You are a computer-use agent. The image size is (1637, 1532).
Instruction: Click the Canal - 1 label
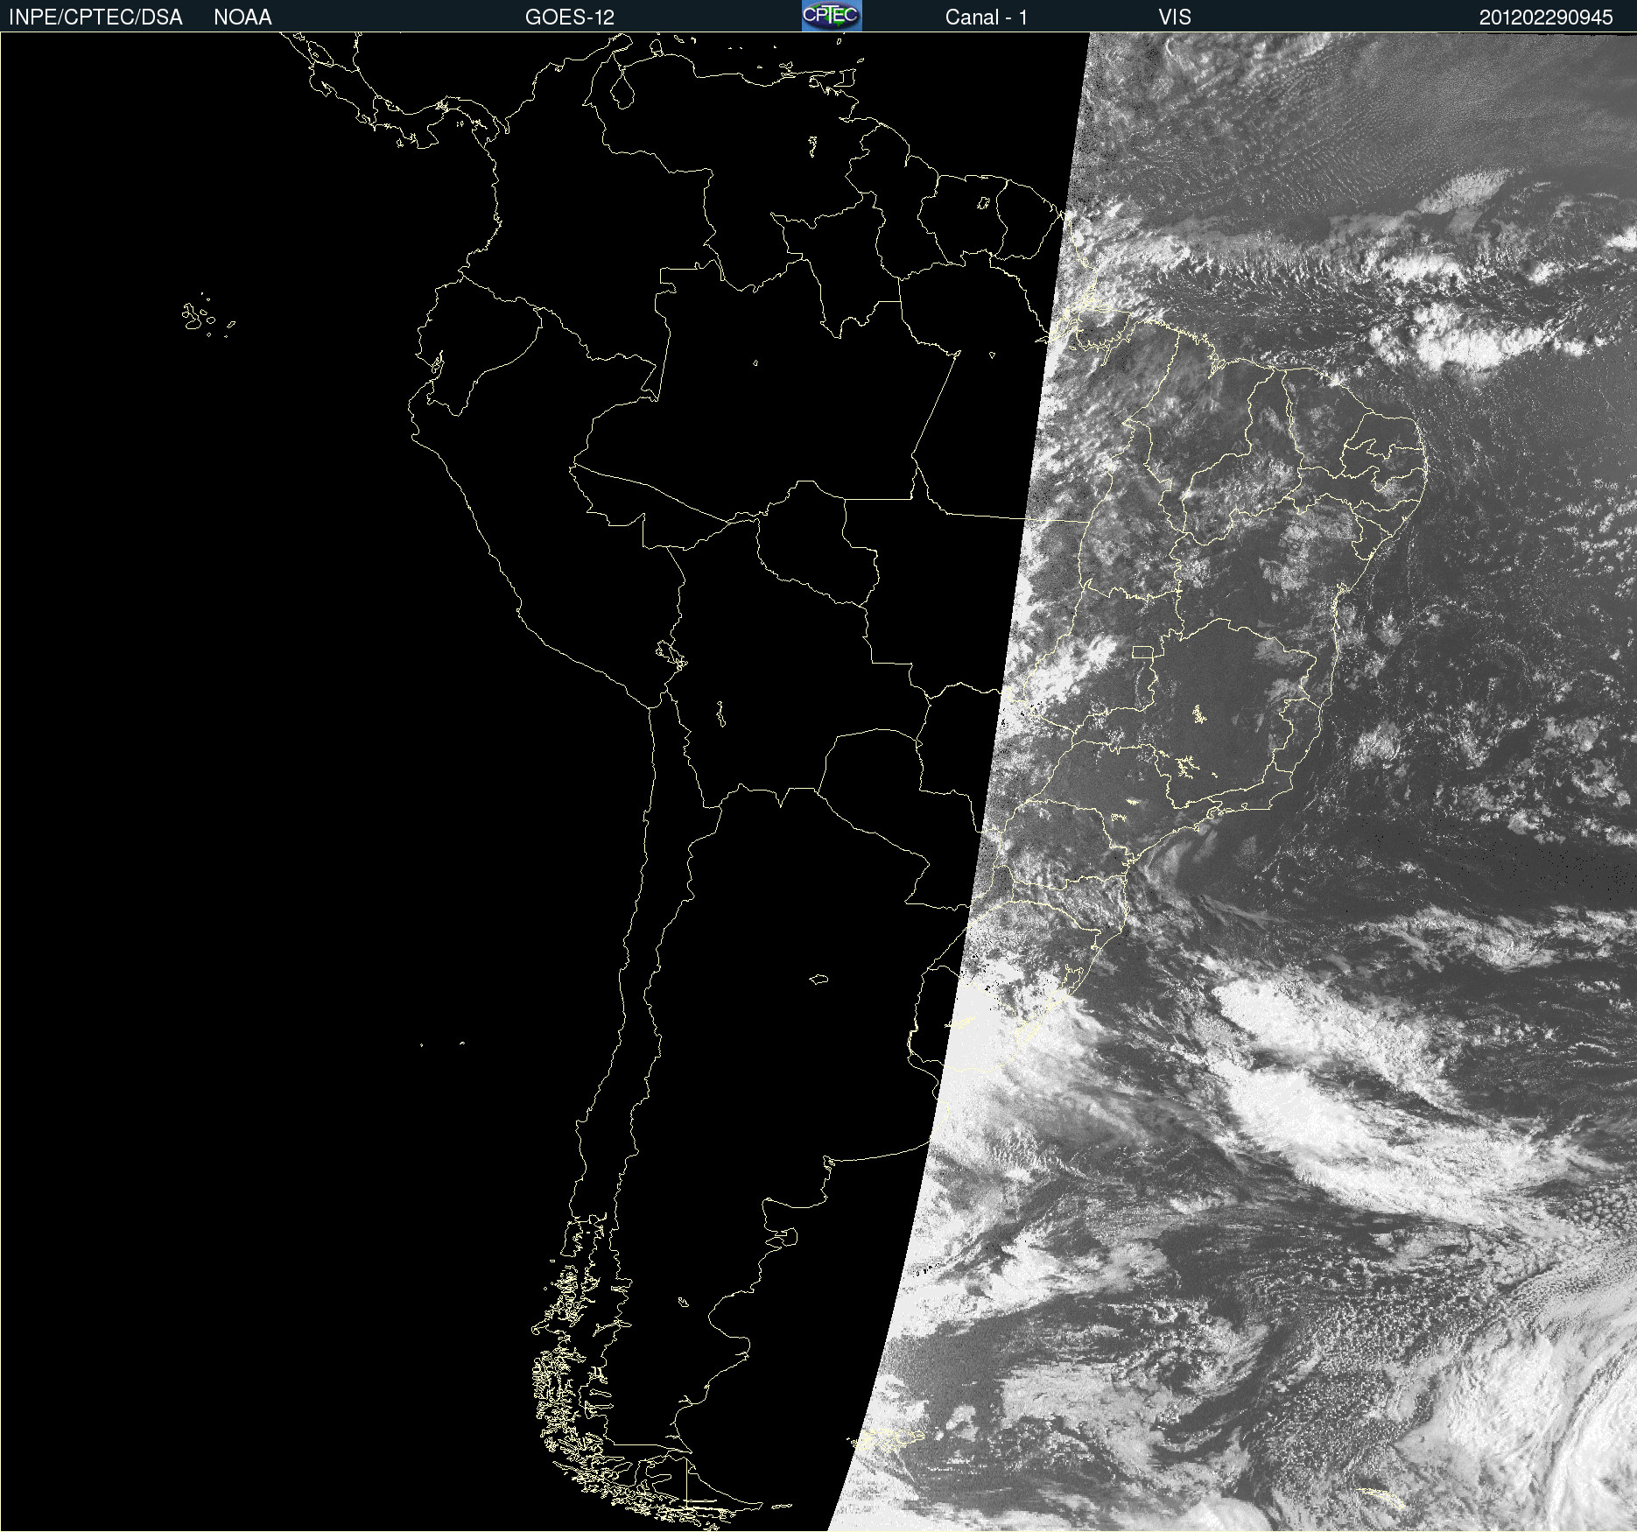(986, 18)
